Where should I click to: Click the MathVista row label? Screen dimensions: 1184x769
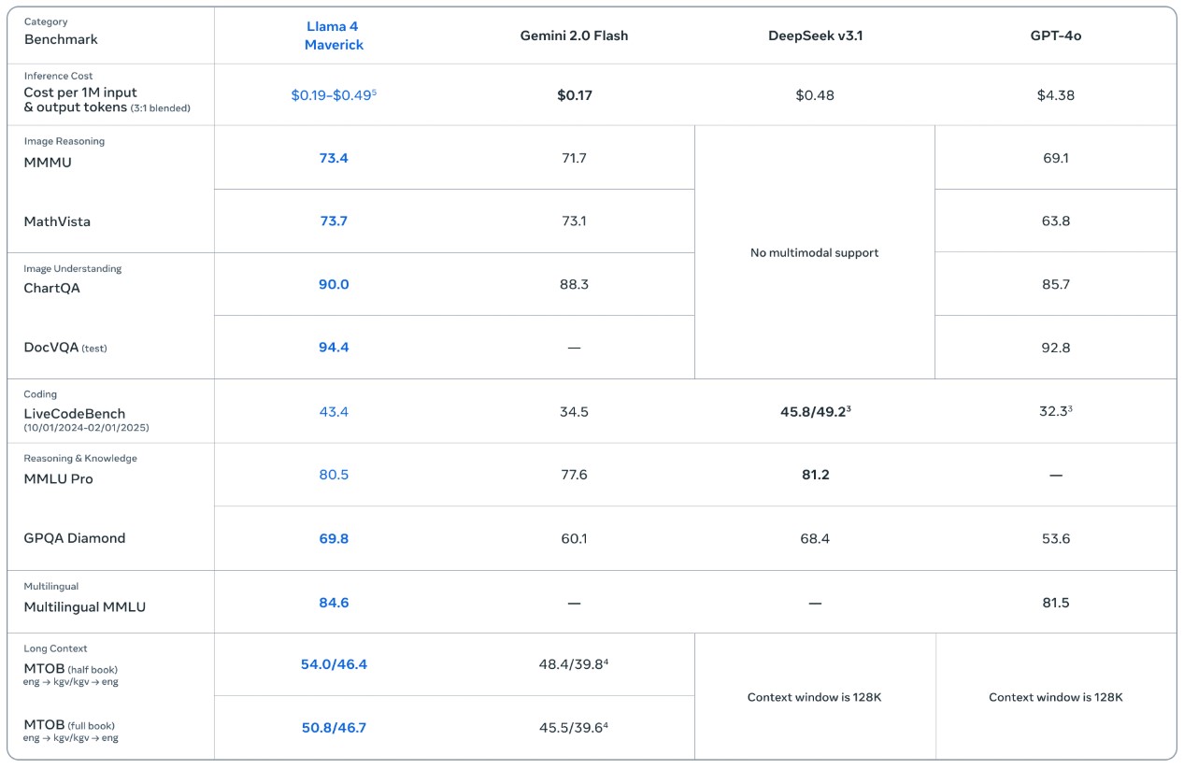(53, 221)
